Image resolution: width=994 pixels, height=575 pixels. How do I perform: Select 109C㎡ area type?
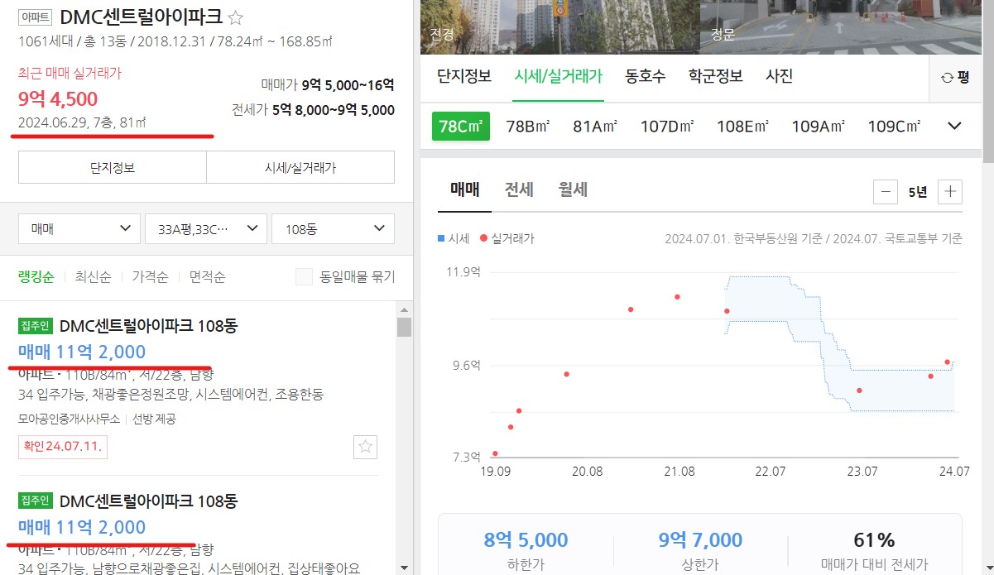894,126
